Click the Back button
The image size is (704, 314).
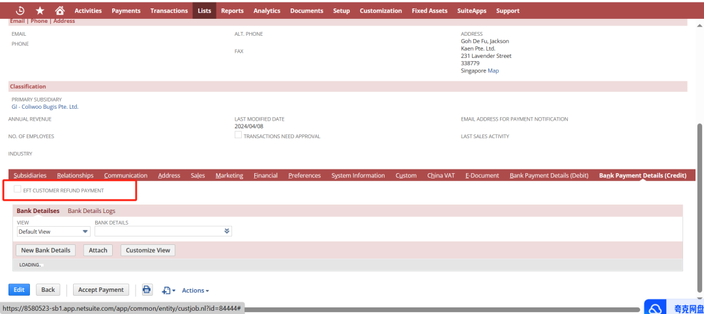click(x=48, y=290)
